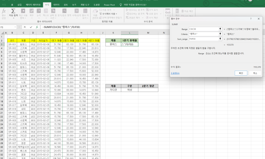Image resolution: width=265 pixels, height=159 pixels.
Task: Open the Logical (논리) functions icon
Action: 39,11
